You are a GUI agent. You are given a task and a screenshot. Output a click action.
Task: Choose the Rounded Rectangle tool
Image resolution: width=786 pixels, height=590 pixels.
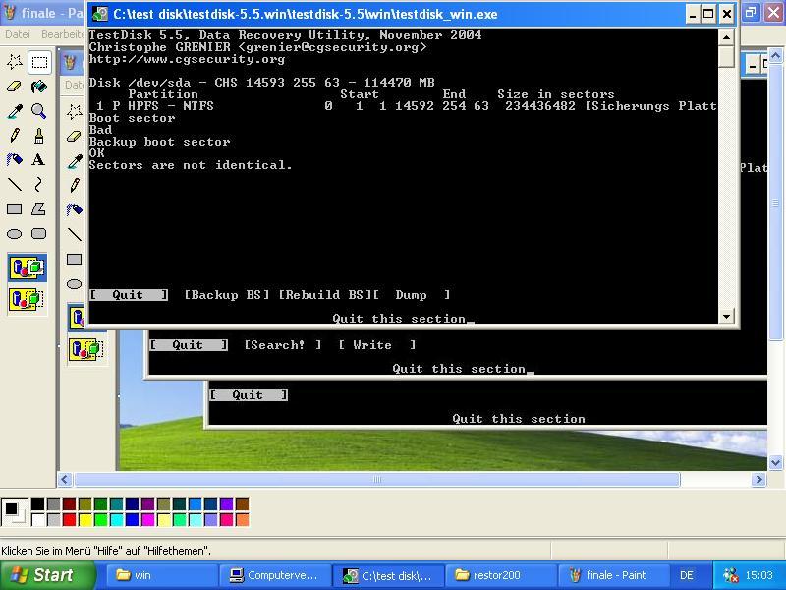39,234
